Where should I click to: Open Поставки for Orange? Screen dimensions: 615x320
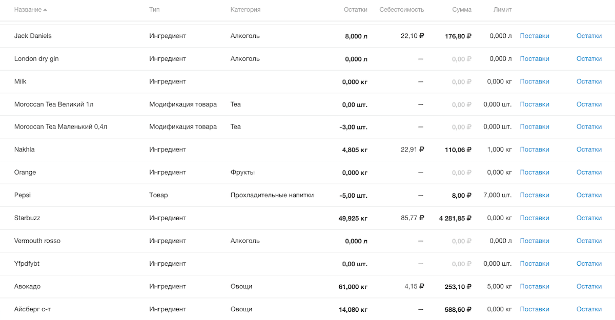point(535,173)
